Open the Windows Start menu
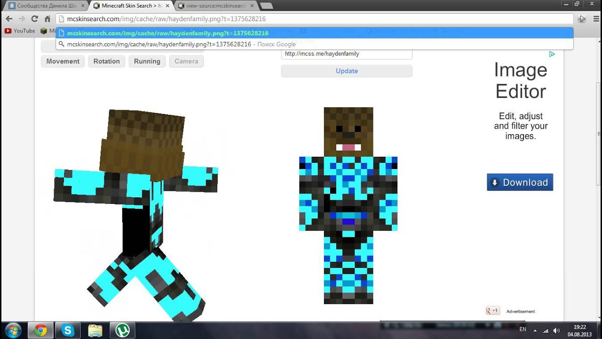 coord(13,330)
